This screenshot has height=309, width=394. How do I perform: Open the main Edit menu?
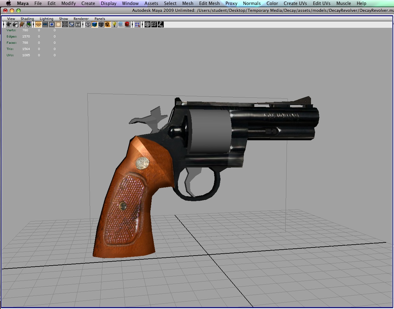click(x=52, y=3)
